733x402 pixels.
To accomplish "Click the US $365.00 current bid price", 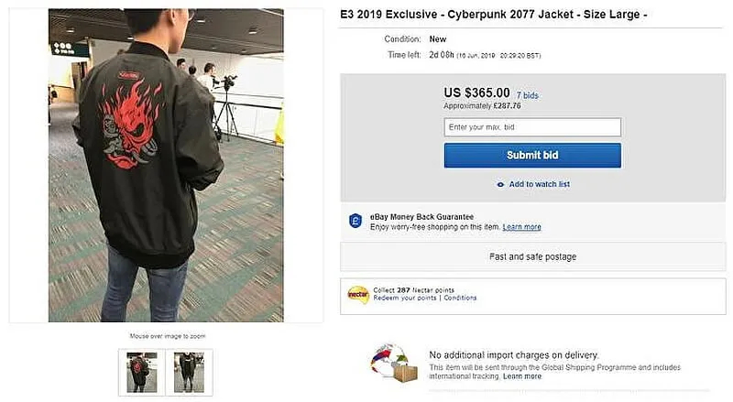I will (x=476, y=92).
